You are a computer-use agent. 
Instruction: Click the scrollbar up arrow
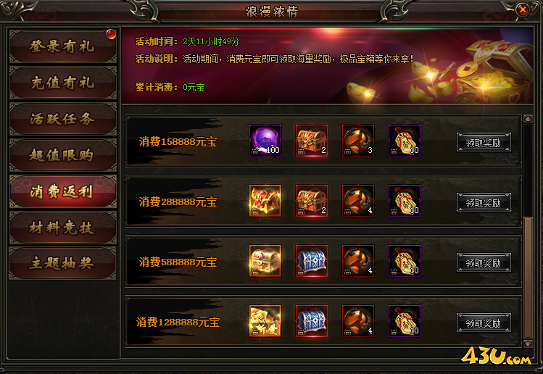tap(528, 119)
